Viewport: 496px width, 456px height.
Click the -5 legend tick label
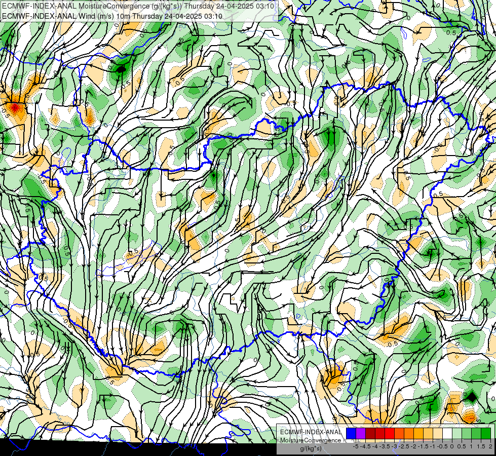point(356,446)
